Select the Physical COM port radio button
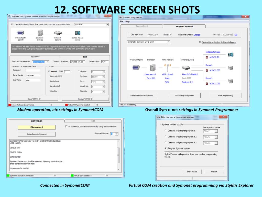Image resolution: width=262 pixels, height=197 pixels. point(79,71)
